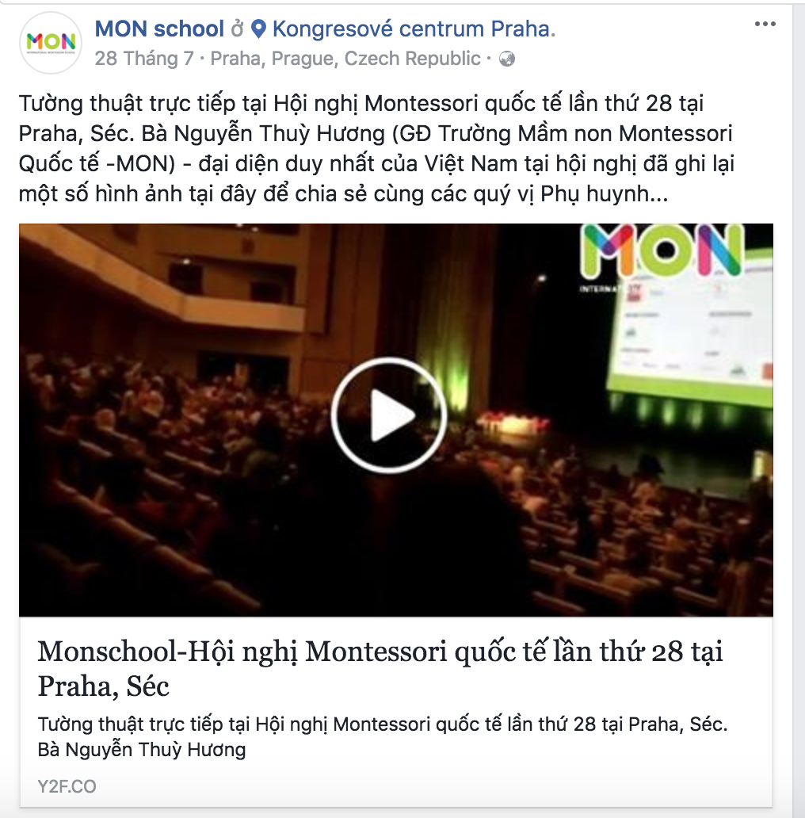
Task: Click the 28 Tháng 7 timestamp
Action: (144, 59)
